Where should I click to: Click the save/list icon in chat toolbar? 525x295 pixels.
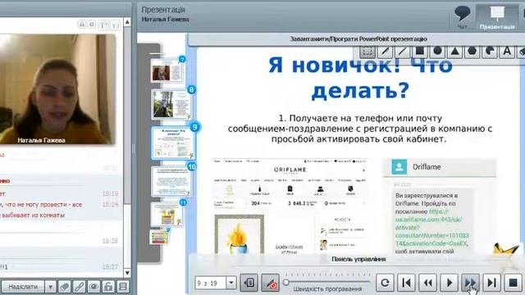pos(123,287)
